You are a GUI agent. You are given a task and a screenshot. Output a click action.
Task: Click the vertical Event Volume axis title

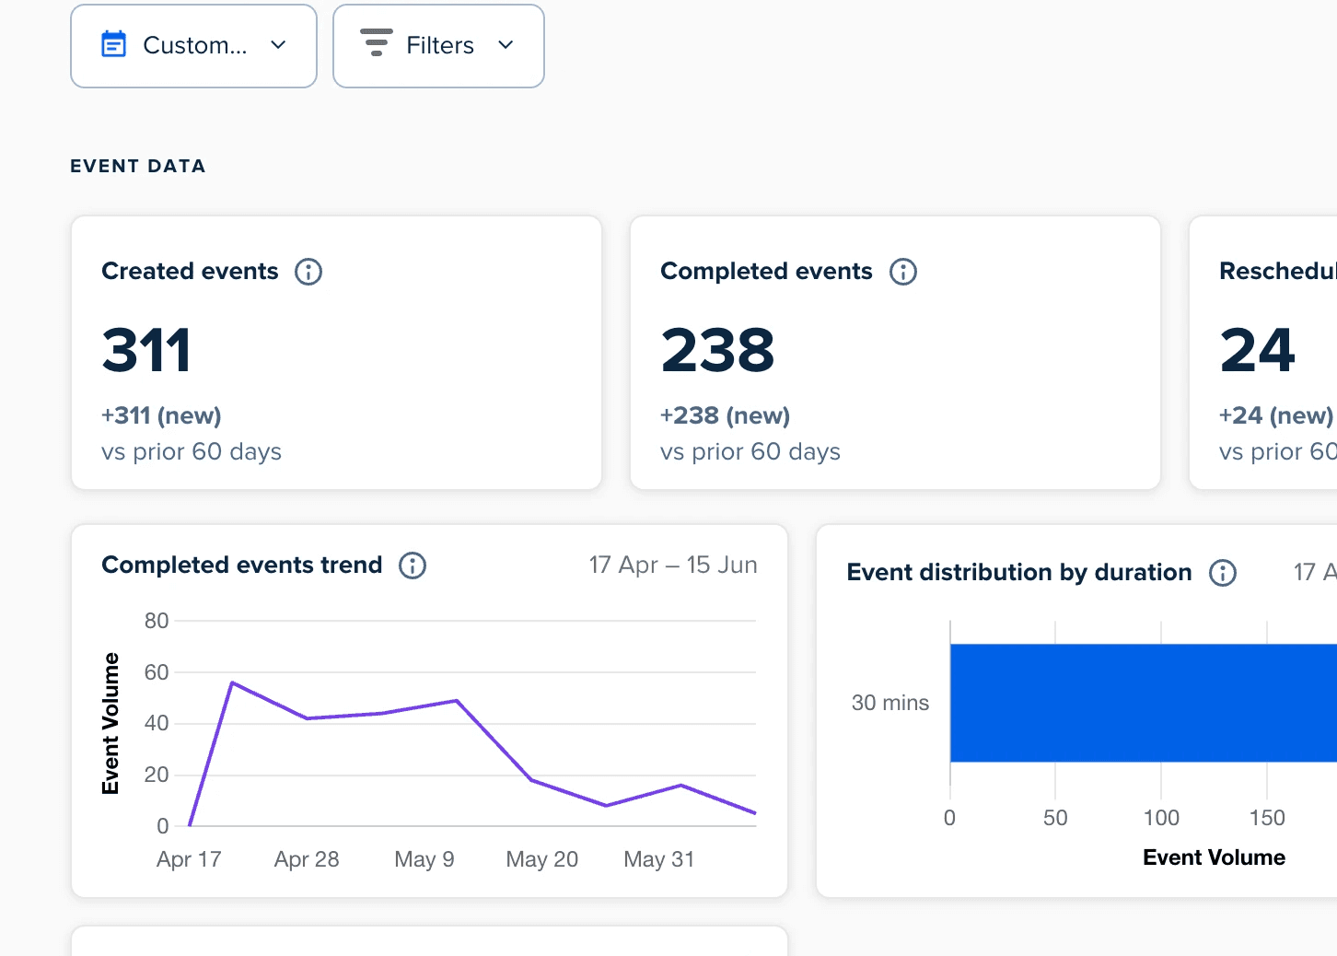coord(110,723)
